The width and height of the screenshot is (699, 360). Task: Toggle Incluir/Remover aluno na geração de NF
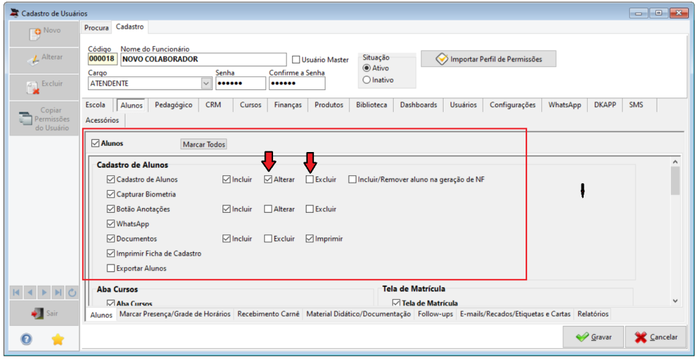click(352, 179)
